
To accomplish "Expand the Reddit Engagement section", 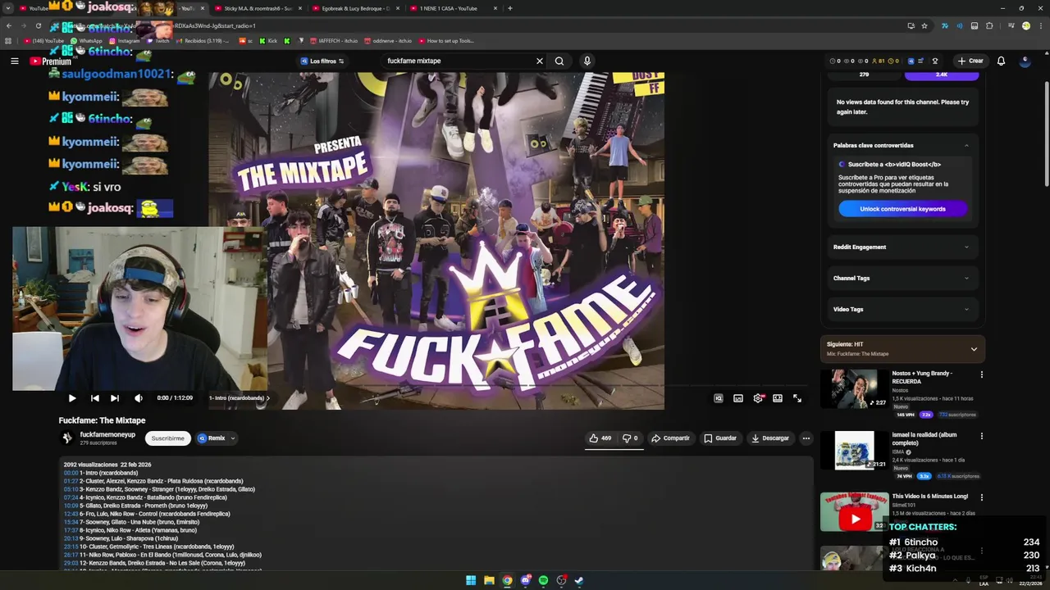I will click(x=902, y=247).
